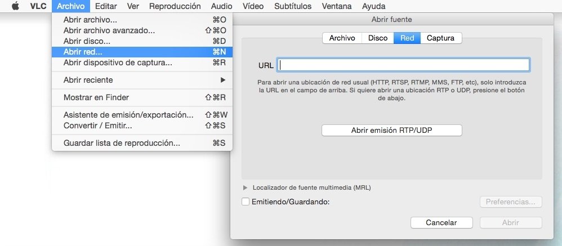Viewport: 562px width, 246px height.
Task: Switch to the Archivo tab in dialog
Action: pos(342,38)
